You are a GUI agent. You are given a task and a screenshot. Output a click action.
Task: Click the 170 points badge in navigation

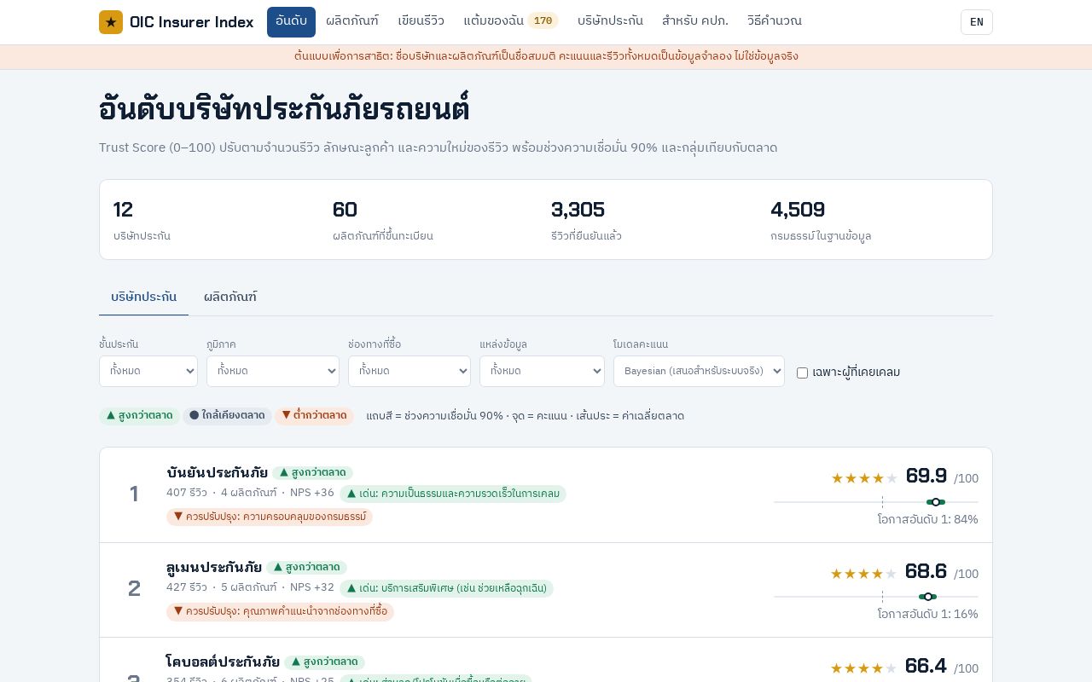(543, 21)
